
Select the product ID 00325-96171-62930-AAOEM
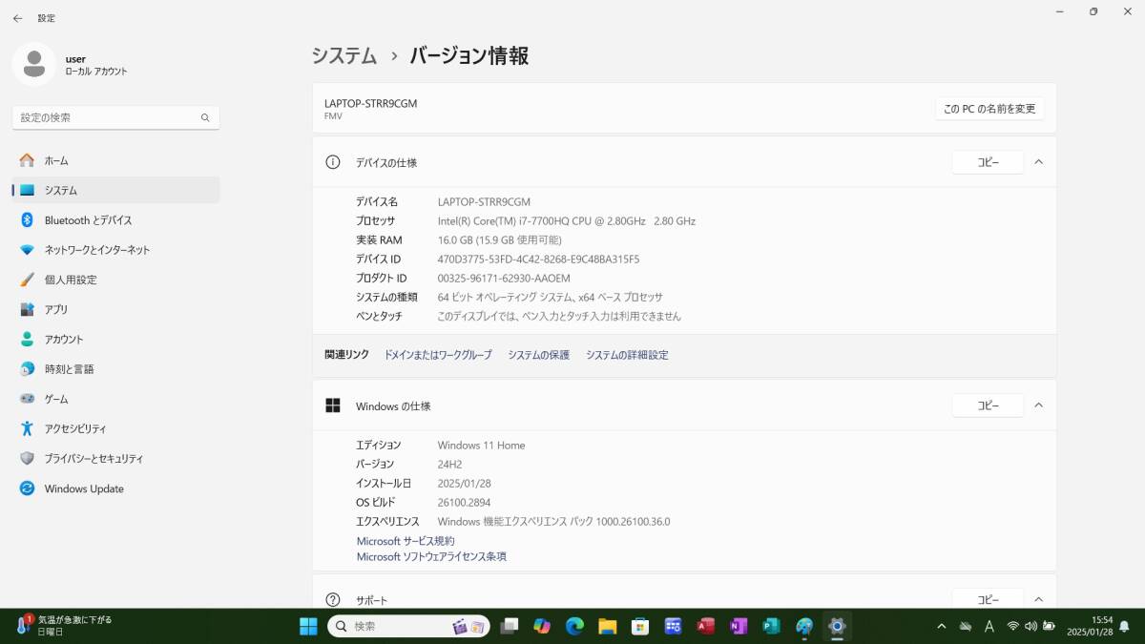[x=504, y=278]
